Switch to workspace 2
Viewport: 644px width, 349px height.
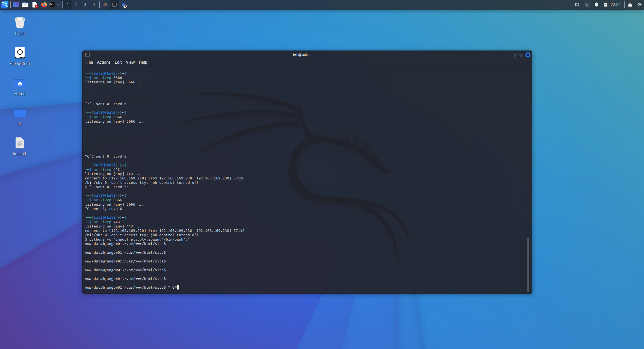coord(76,5)
